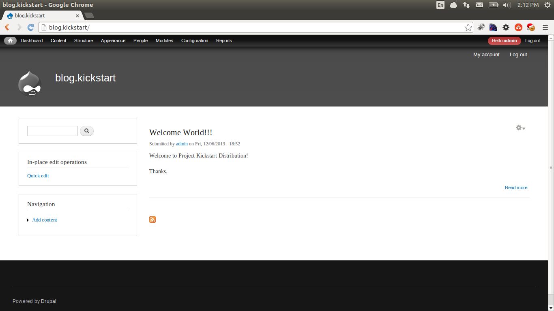Toggle the En keyboard layout indicator
Viewport: 554px width, 311px height.
tap(440, 5)
